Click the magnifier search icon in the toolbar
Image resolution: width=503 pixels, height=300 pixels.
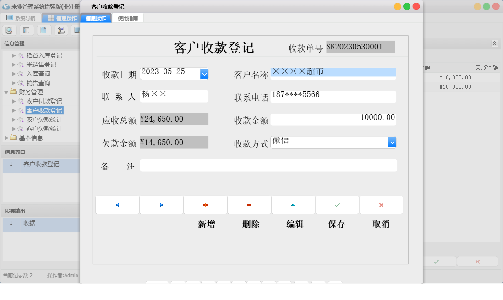pos(9,30)
